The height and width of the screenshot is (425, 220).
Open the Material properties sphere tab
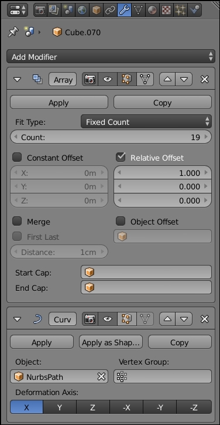[152, 10]
